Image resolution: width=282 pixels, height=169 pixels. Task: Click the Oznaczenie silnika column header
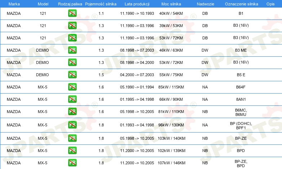(x=242, y=4)
